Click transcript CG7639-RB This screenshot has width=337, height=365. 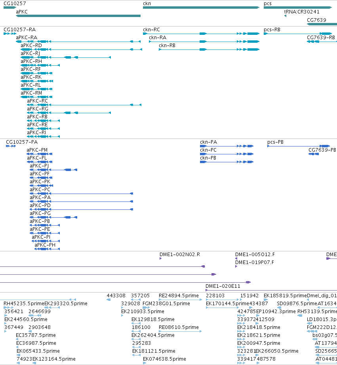click(321, 38)
